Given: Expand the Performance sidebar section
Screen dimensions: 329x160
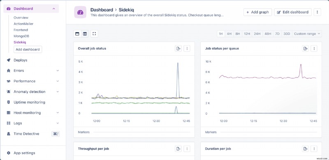Looking at the screenshot, I should click(x=58, y=81).
